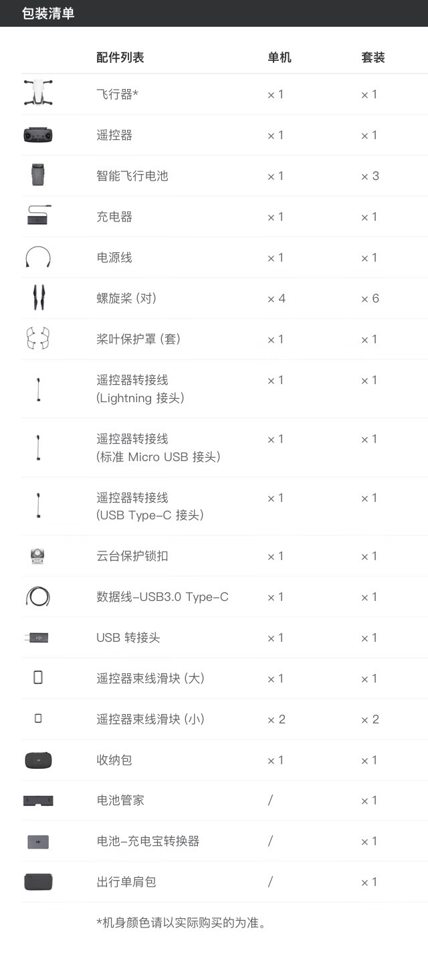Select the 套装 column header
Screen dimensions: 428x967
[373, 58]
